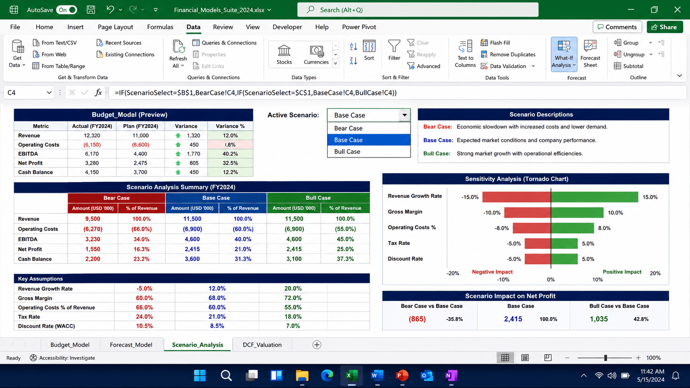
Task: Open the Data Validation dropdown arrow
Action: click(533, 66)
